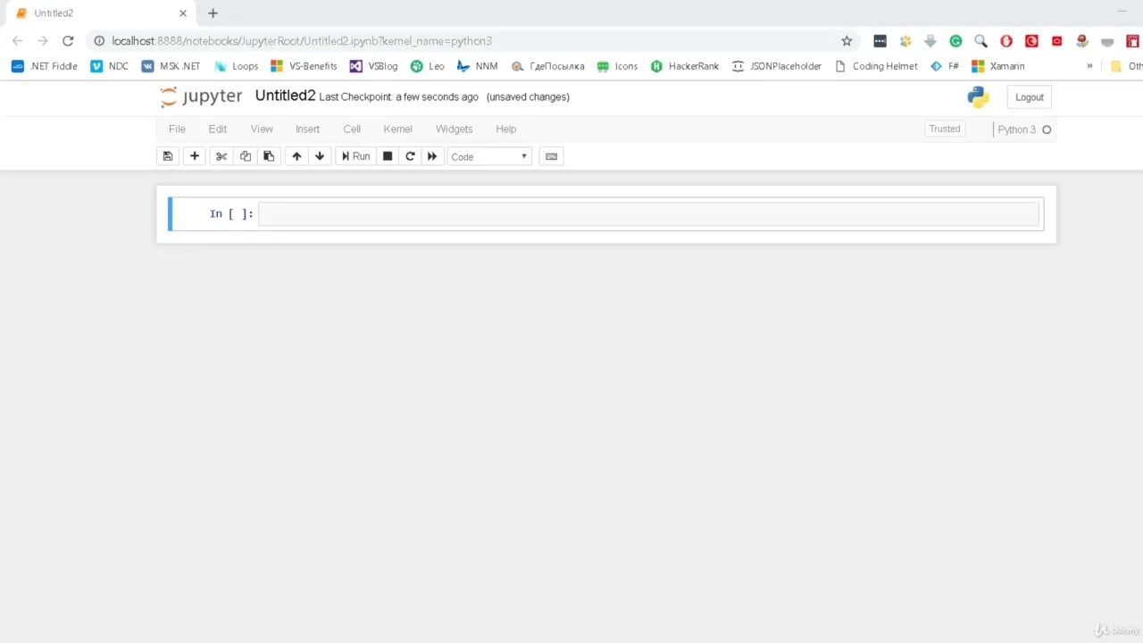Image resolution: width=1143 pixels, height=643 pixels.
Task: Open the Cell menu
Action: tap(352, 129)
